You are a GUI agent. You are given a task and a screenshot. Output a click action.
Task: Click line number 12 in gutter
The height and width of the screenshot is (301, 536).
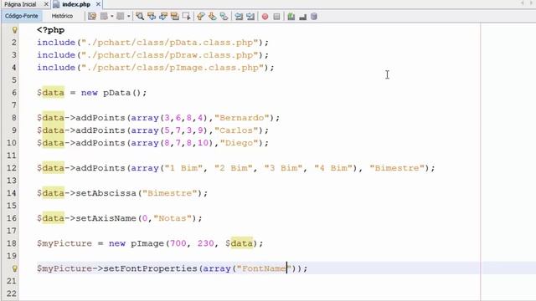pyautogui.click(x=11, y=168)
